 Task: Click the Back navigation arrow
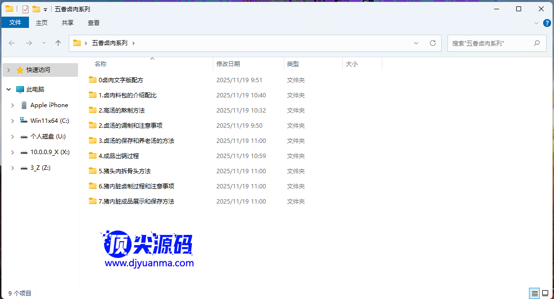click(12, 43)
